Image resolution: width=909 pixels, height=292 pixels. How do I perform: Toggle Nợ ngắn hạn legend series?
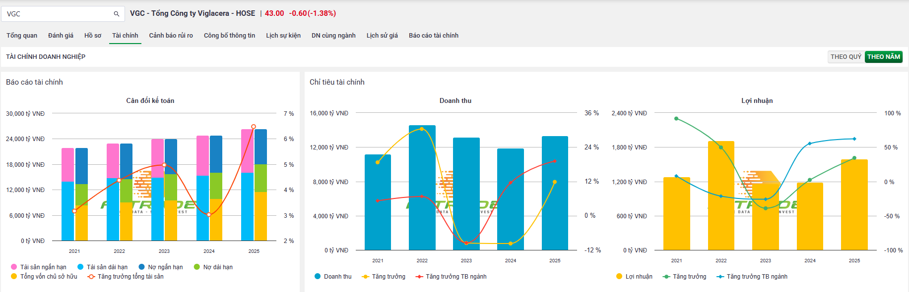pyautogui.click(x=161, y=267)
